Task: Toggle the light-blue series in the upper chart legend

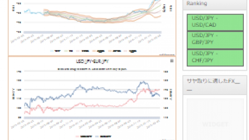Action: tap(55, 51)
